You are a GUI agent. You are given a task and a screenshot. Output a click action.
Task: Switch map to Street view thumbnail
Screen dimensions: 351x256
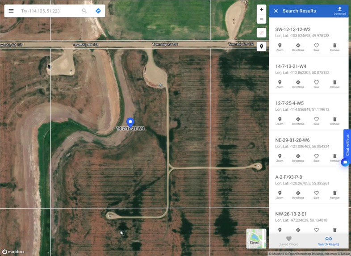coord(256,239)
